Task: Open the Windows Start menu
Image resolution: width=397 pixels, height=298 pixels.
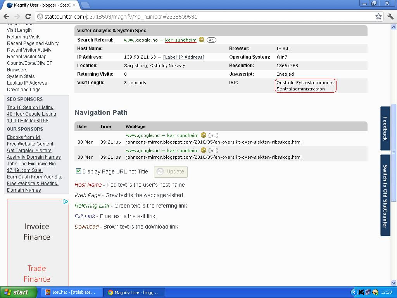Action: (18, 292)
